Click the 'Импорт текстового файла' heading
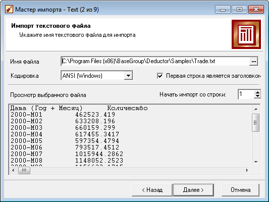Viewport: 269px width, 202px height. click(51, 26)
